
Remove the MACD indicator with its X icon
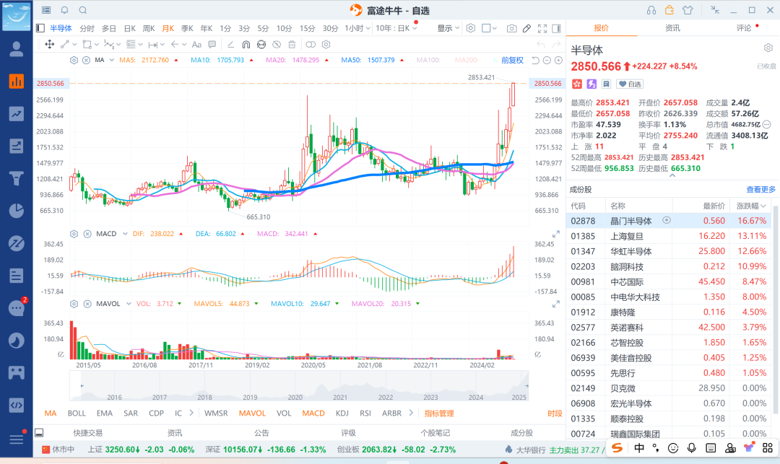(x=87, y=234)
